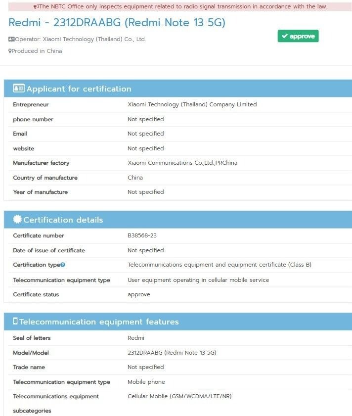Image resolution: width=352 pixels, height=416 pixels.
Task: Click the Certification type label
Action: [37, 265]
